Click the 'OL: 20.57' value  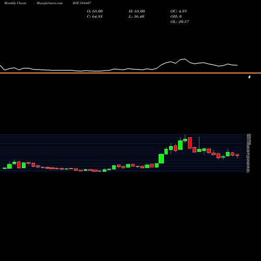click(180, 22)
